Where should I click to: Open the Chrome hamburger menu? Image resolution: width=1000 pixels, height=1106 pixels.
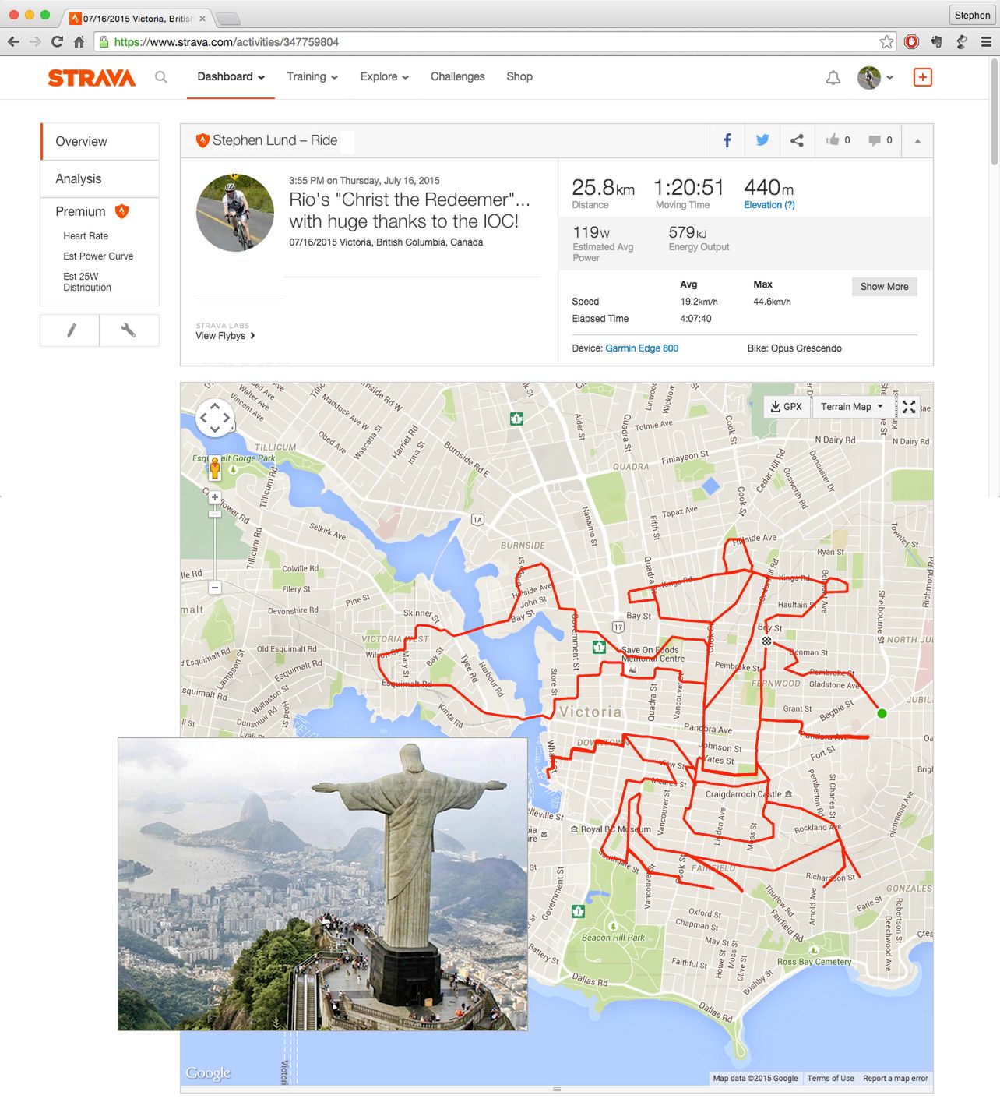[x=986, y=42]
